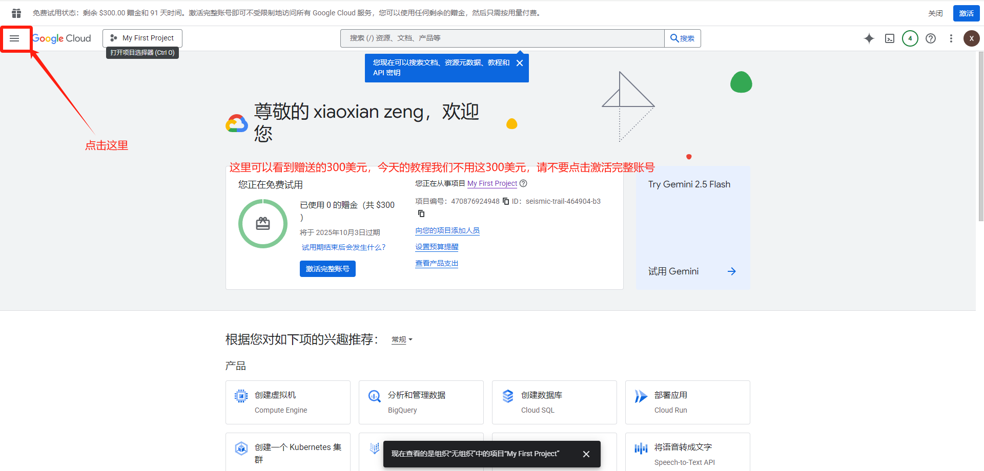The height and width of the screenshot is (471, 984).
Task: Click the 搜索 search button
Action: (683, 38)
